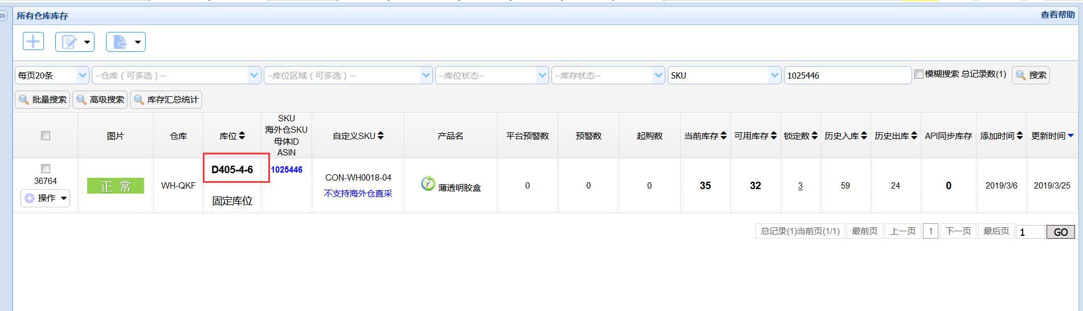
Task: Click updated date 2019/3/25
Action: coord(1052,186)
